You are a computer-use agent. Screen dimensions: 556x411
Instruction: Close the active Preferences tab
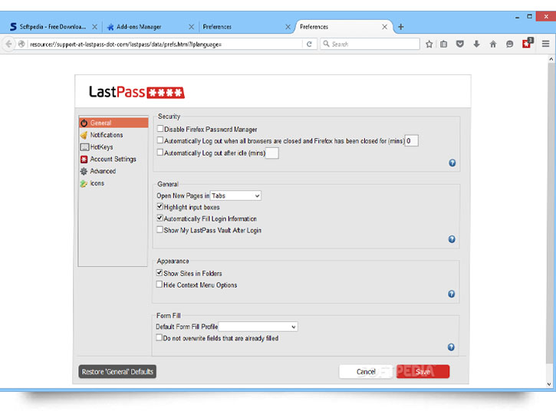pos(384,27)
